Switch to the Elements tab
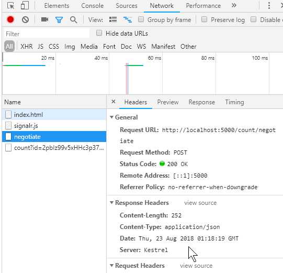 tap(56, 6)
